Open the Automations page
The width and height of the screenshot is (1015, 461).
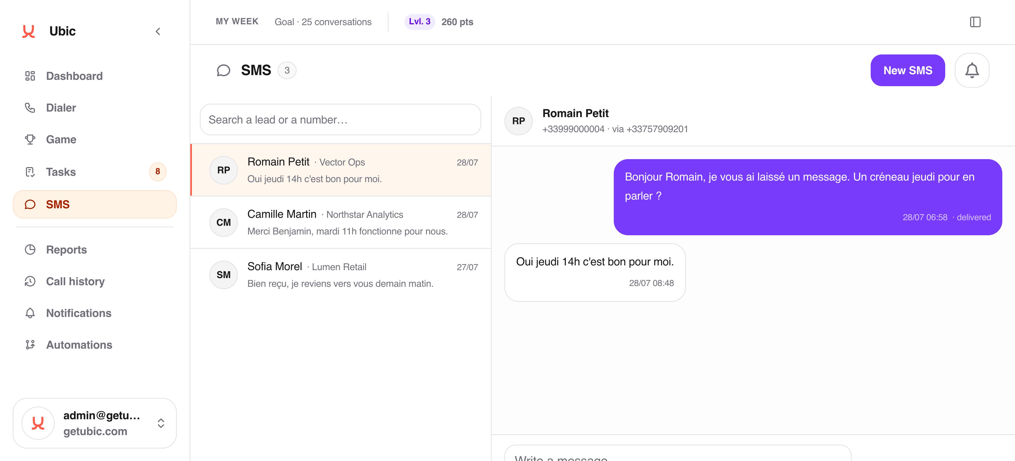[95, 345]
